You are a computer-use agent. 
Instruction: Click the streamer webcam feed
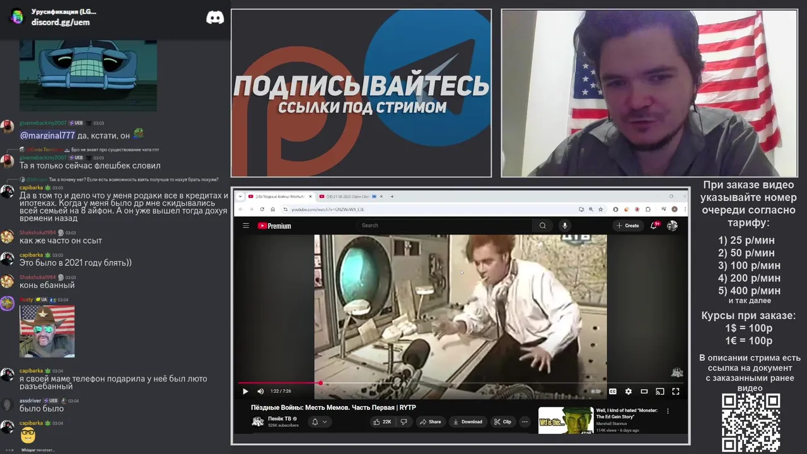click(649, 93)
